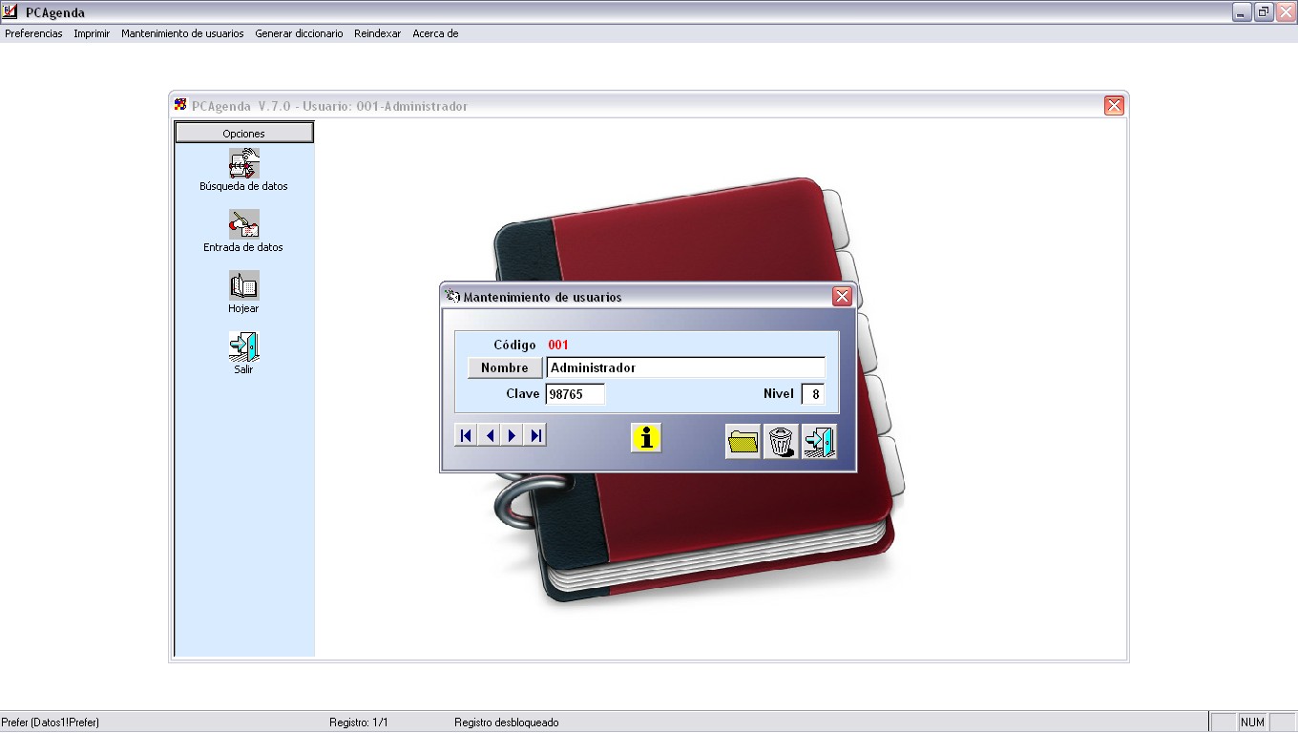Open the Entrada de datos icon
1298x733 pixels.
tap(244, 224)
